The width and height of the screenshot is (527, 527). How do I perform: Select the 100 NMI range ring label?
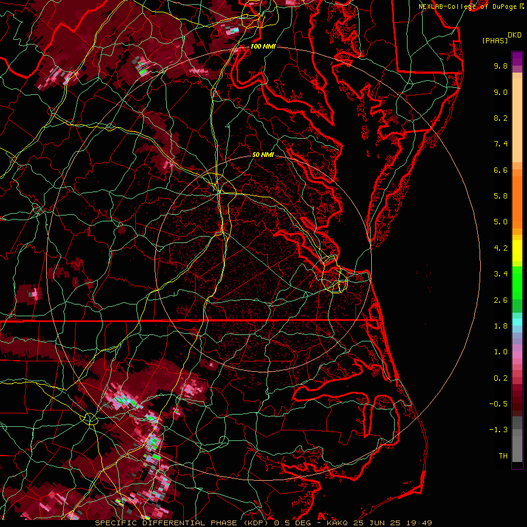(263, 46)
